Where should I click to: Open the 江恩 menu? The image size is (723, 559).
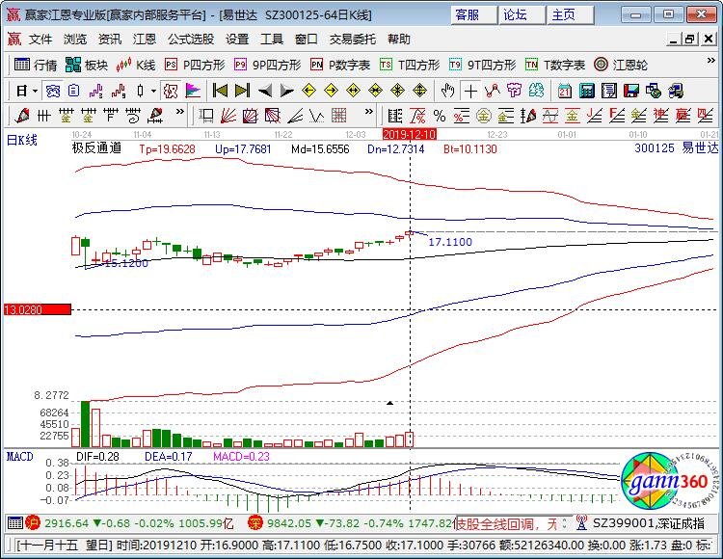pyautogui.click(x=145, y=40)
